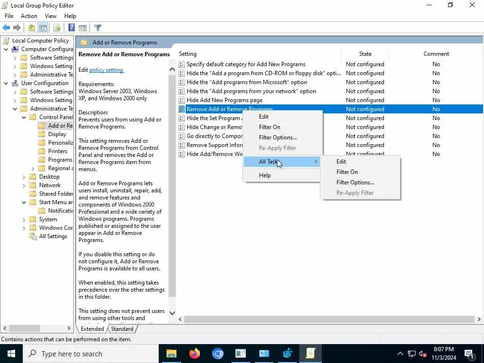
Task: Launch Firefox from the taskbar
Action: [194, 354]
